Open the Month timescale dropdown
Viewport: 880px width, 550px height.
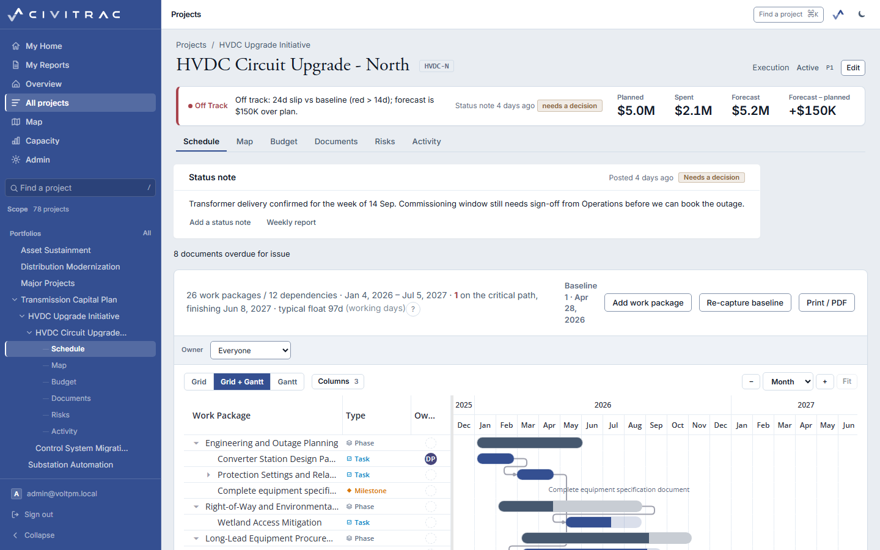(x=788, y=381)
